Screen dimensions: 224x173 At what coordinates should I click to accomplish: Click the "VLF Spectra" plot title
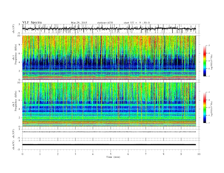tap(32, 22)
